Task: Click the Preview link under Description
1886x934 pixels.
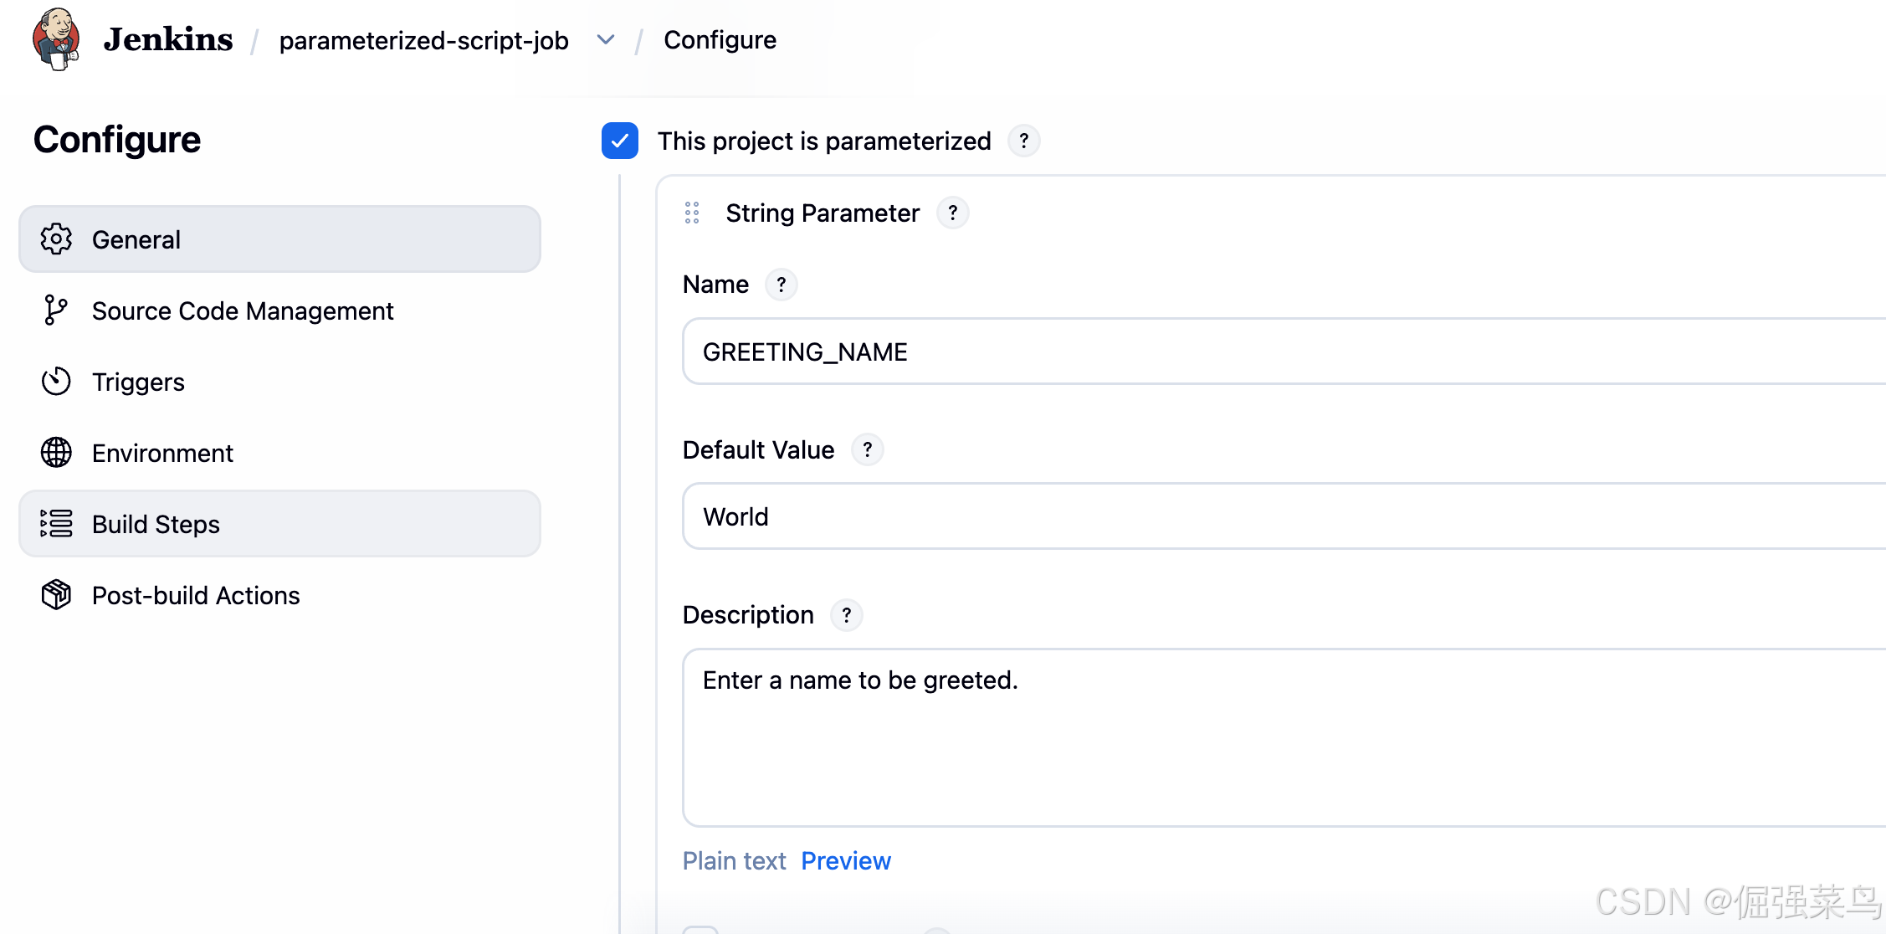Action: pos(846,861)
